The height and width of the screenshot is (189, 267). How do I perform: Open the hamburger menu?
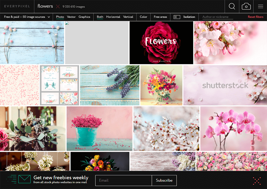pyautogui.click(x=260, y=6)
